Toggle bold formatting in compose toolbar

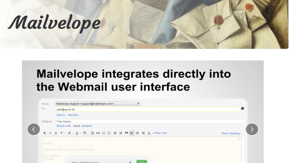[x=45, y=133]
